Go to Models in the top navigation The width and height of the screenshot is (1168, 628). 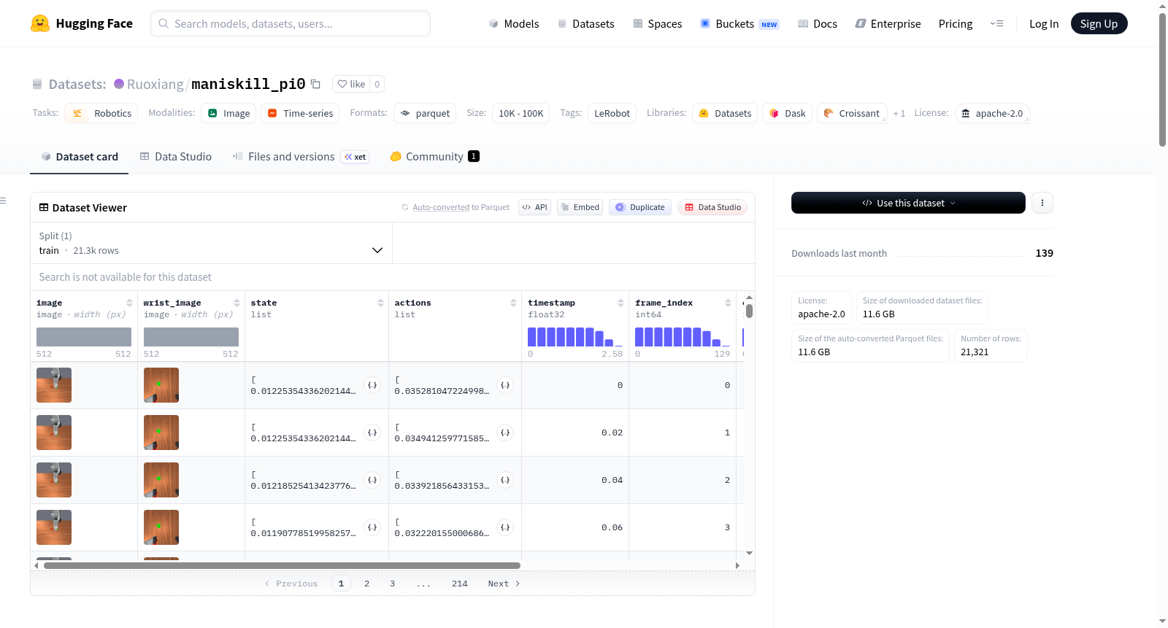coord(514,23)
